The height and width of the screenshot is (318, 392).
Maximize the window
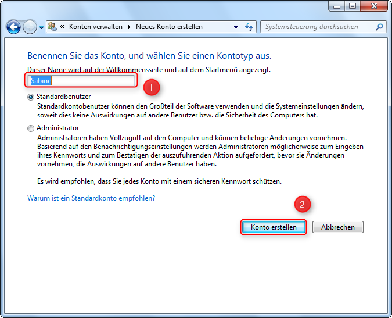pyautogui.click(x=353, y=6)
